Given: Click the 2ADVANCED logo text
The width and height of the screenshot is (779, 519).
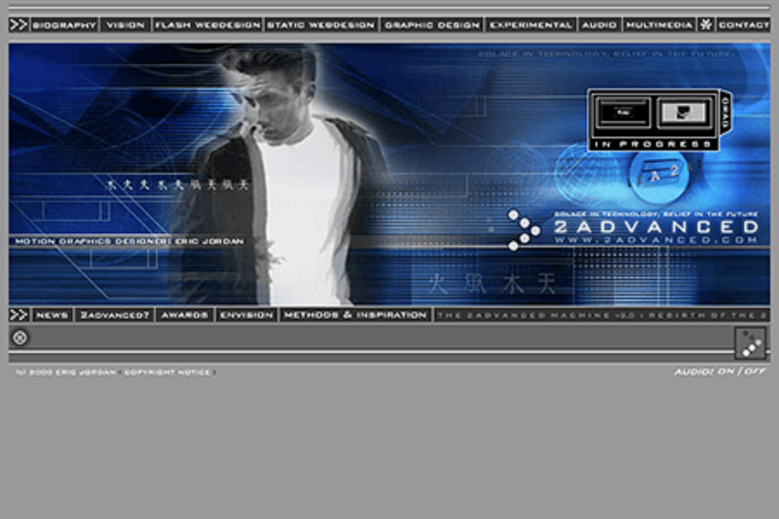Looking at the screenshot, I should tap(656, 227).
